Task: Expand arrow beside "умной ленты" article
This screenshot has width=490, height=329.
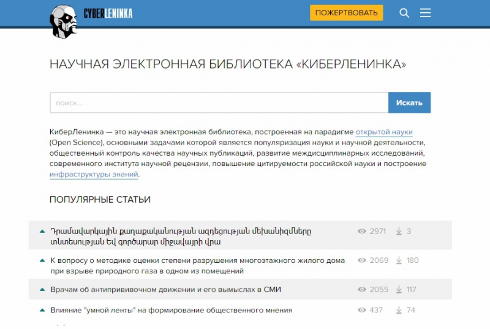Action: [42, 310]
